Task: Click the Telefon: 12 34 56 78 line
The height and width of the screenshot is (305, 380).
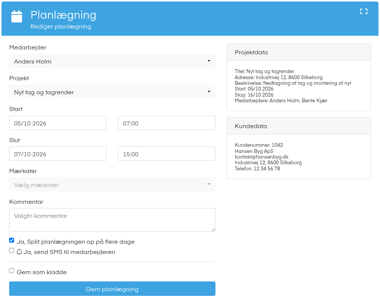Action: tap(257, 168)
